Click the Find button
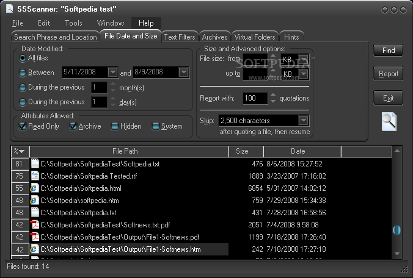Screen dimensions: 413x278 pyautogui.click(x=388, y=50)
